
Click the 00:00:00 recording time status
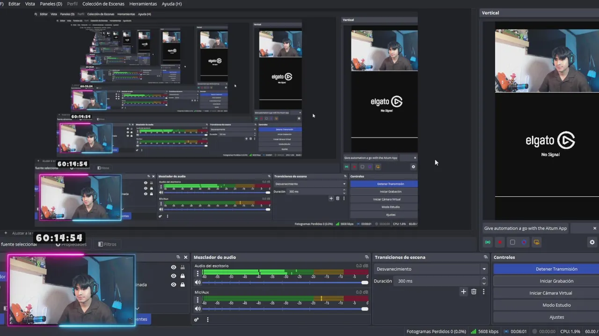544,331
